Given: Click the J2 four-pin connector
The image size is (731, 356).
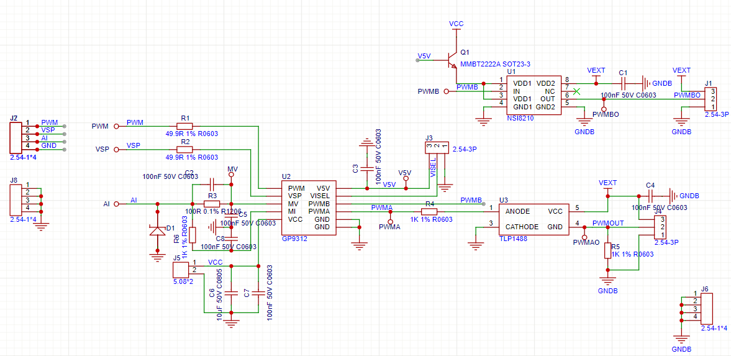Looking at the screenshot, I should click(x=15, y=137).
